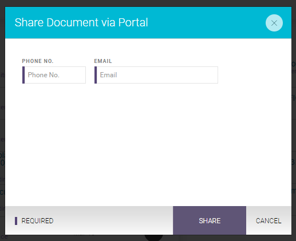
Task: Focus the Email input field
Action: click(156, 75)
